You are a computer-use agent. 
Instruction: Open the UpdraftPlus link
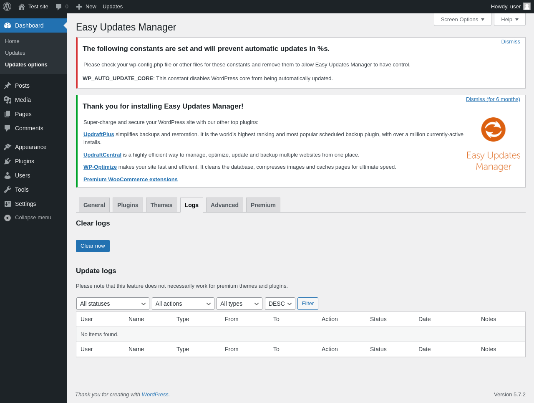pos(99,134)
